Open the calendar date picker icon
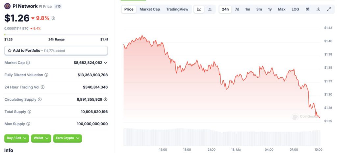337x153 pixels. [307, 9]
